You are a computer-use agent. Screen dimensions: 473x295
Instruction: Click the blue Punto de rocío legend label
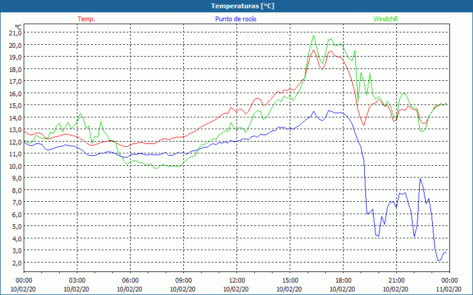[x=235, y=19]
